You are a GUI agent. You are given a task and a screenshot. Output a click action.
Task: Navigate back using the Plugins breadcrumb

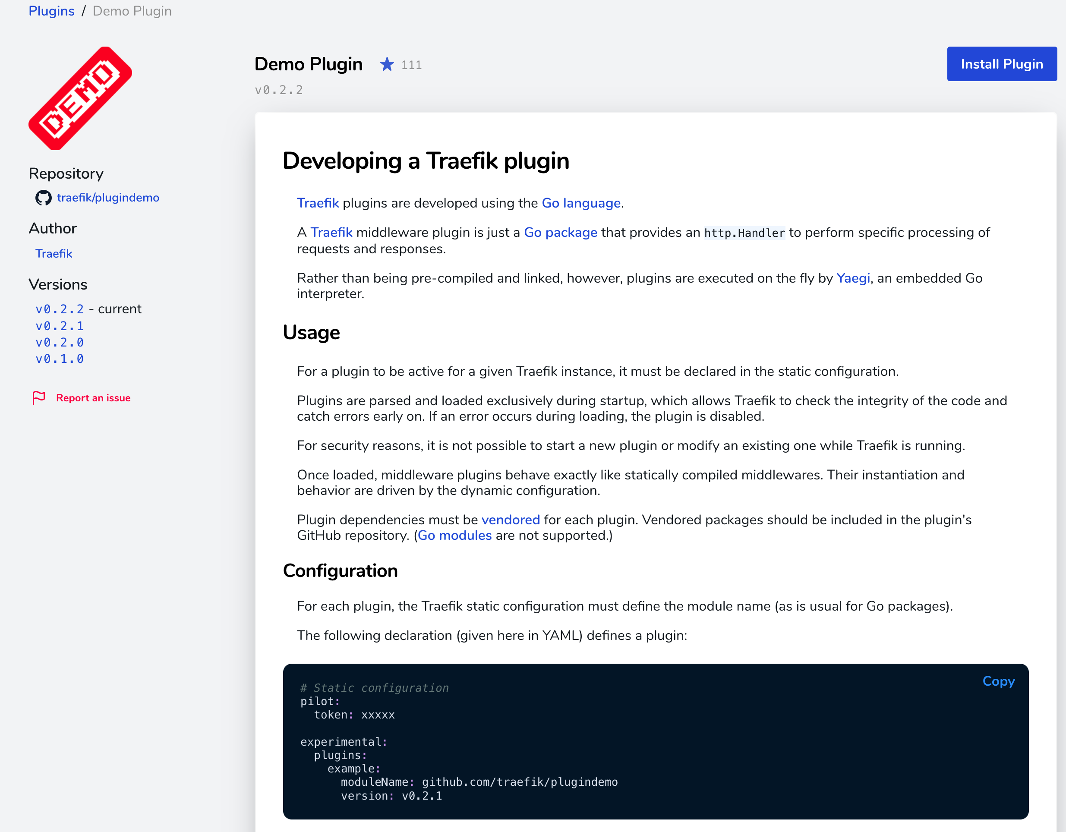click(x=51, y=11)
